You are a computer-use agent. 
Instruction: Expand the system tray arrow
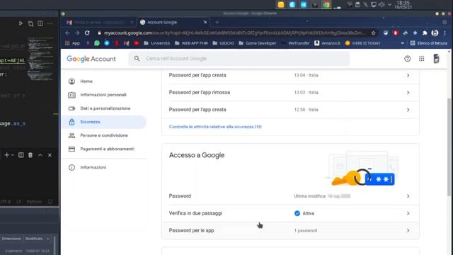(x=389, y=5)
